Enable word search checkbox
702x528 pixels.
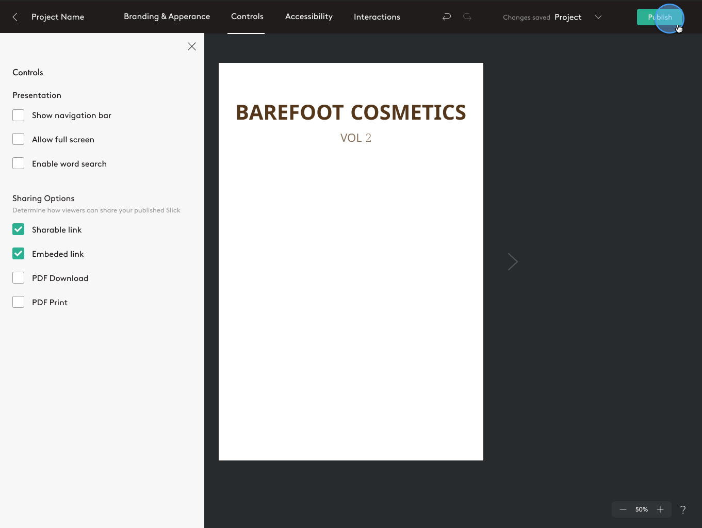click(x=19, y=163)
